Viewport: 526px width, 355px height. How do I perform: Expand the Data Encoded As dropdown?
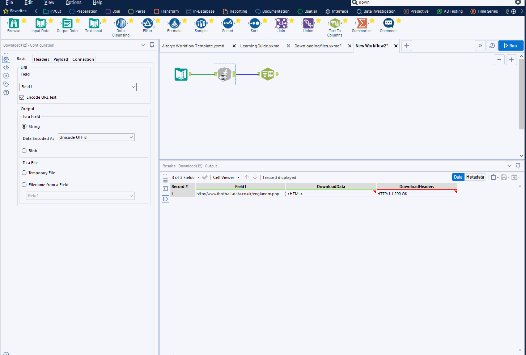96,137
